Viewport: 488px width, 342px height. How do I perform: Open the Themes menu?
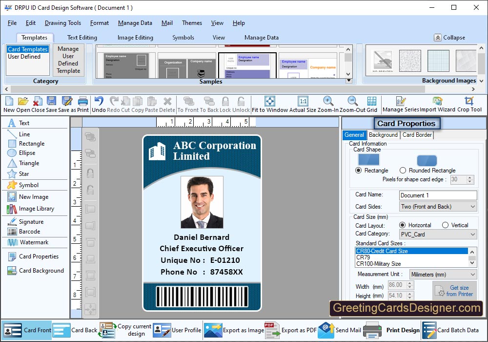pos(192,23)
